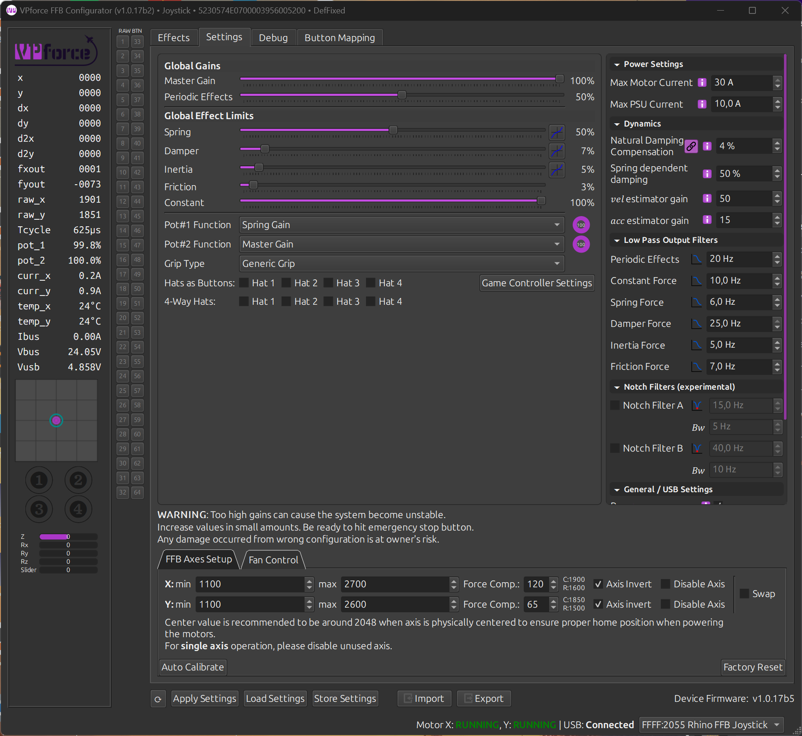This screenshot has height=736, width=802.
Task: Click Max Motor Current info icon
Action: 702,83
